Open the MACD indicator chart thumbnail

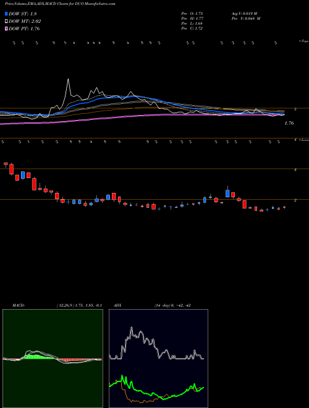(53, 359)
